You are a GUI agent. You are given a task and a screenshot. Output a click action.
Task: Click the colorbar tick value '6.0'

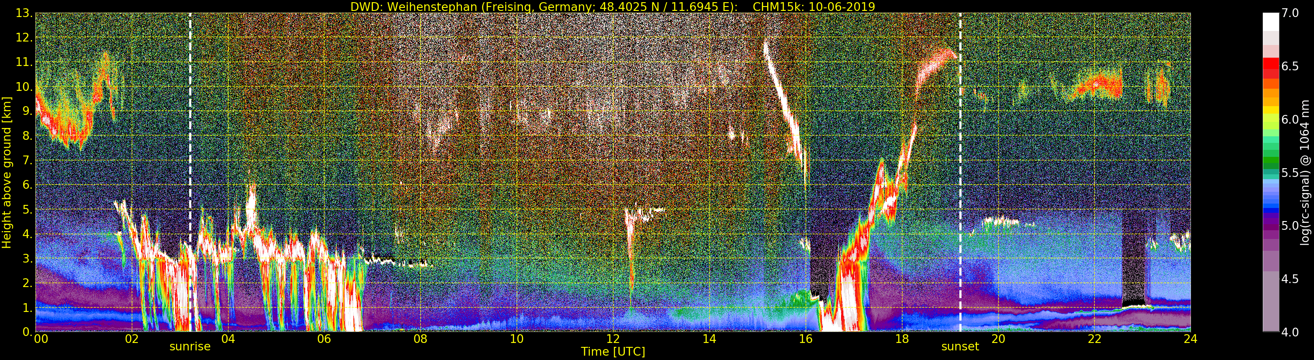(x=1290, y=119)
